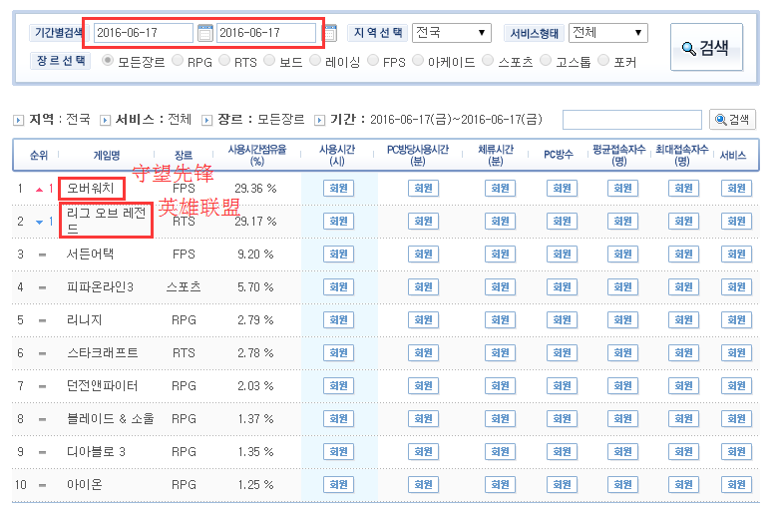Click the 오버워치 game name link
This screenshot has width=777, height=518.
pyautogui.click(x=91, y=188)
